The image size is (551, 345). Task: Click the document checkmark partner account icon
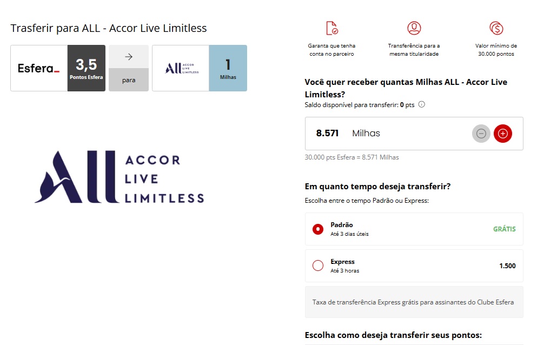coord(331,28)
